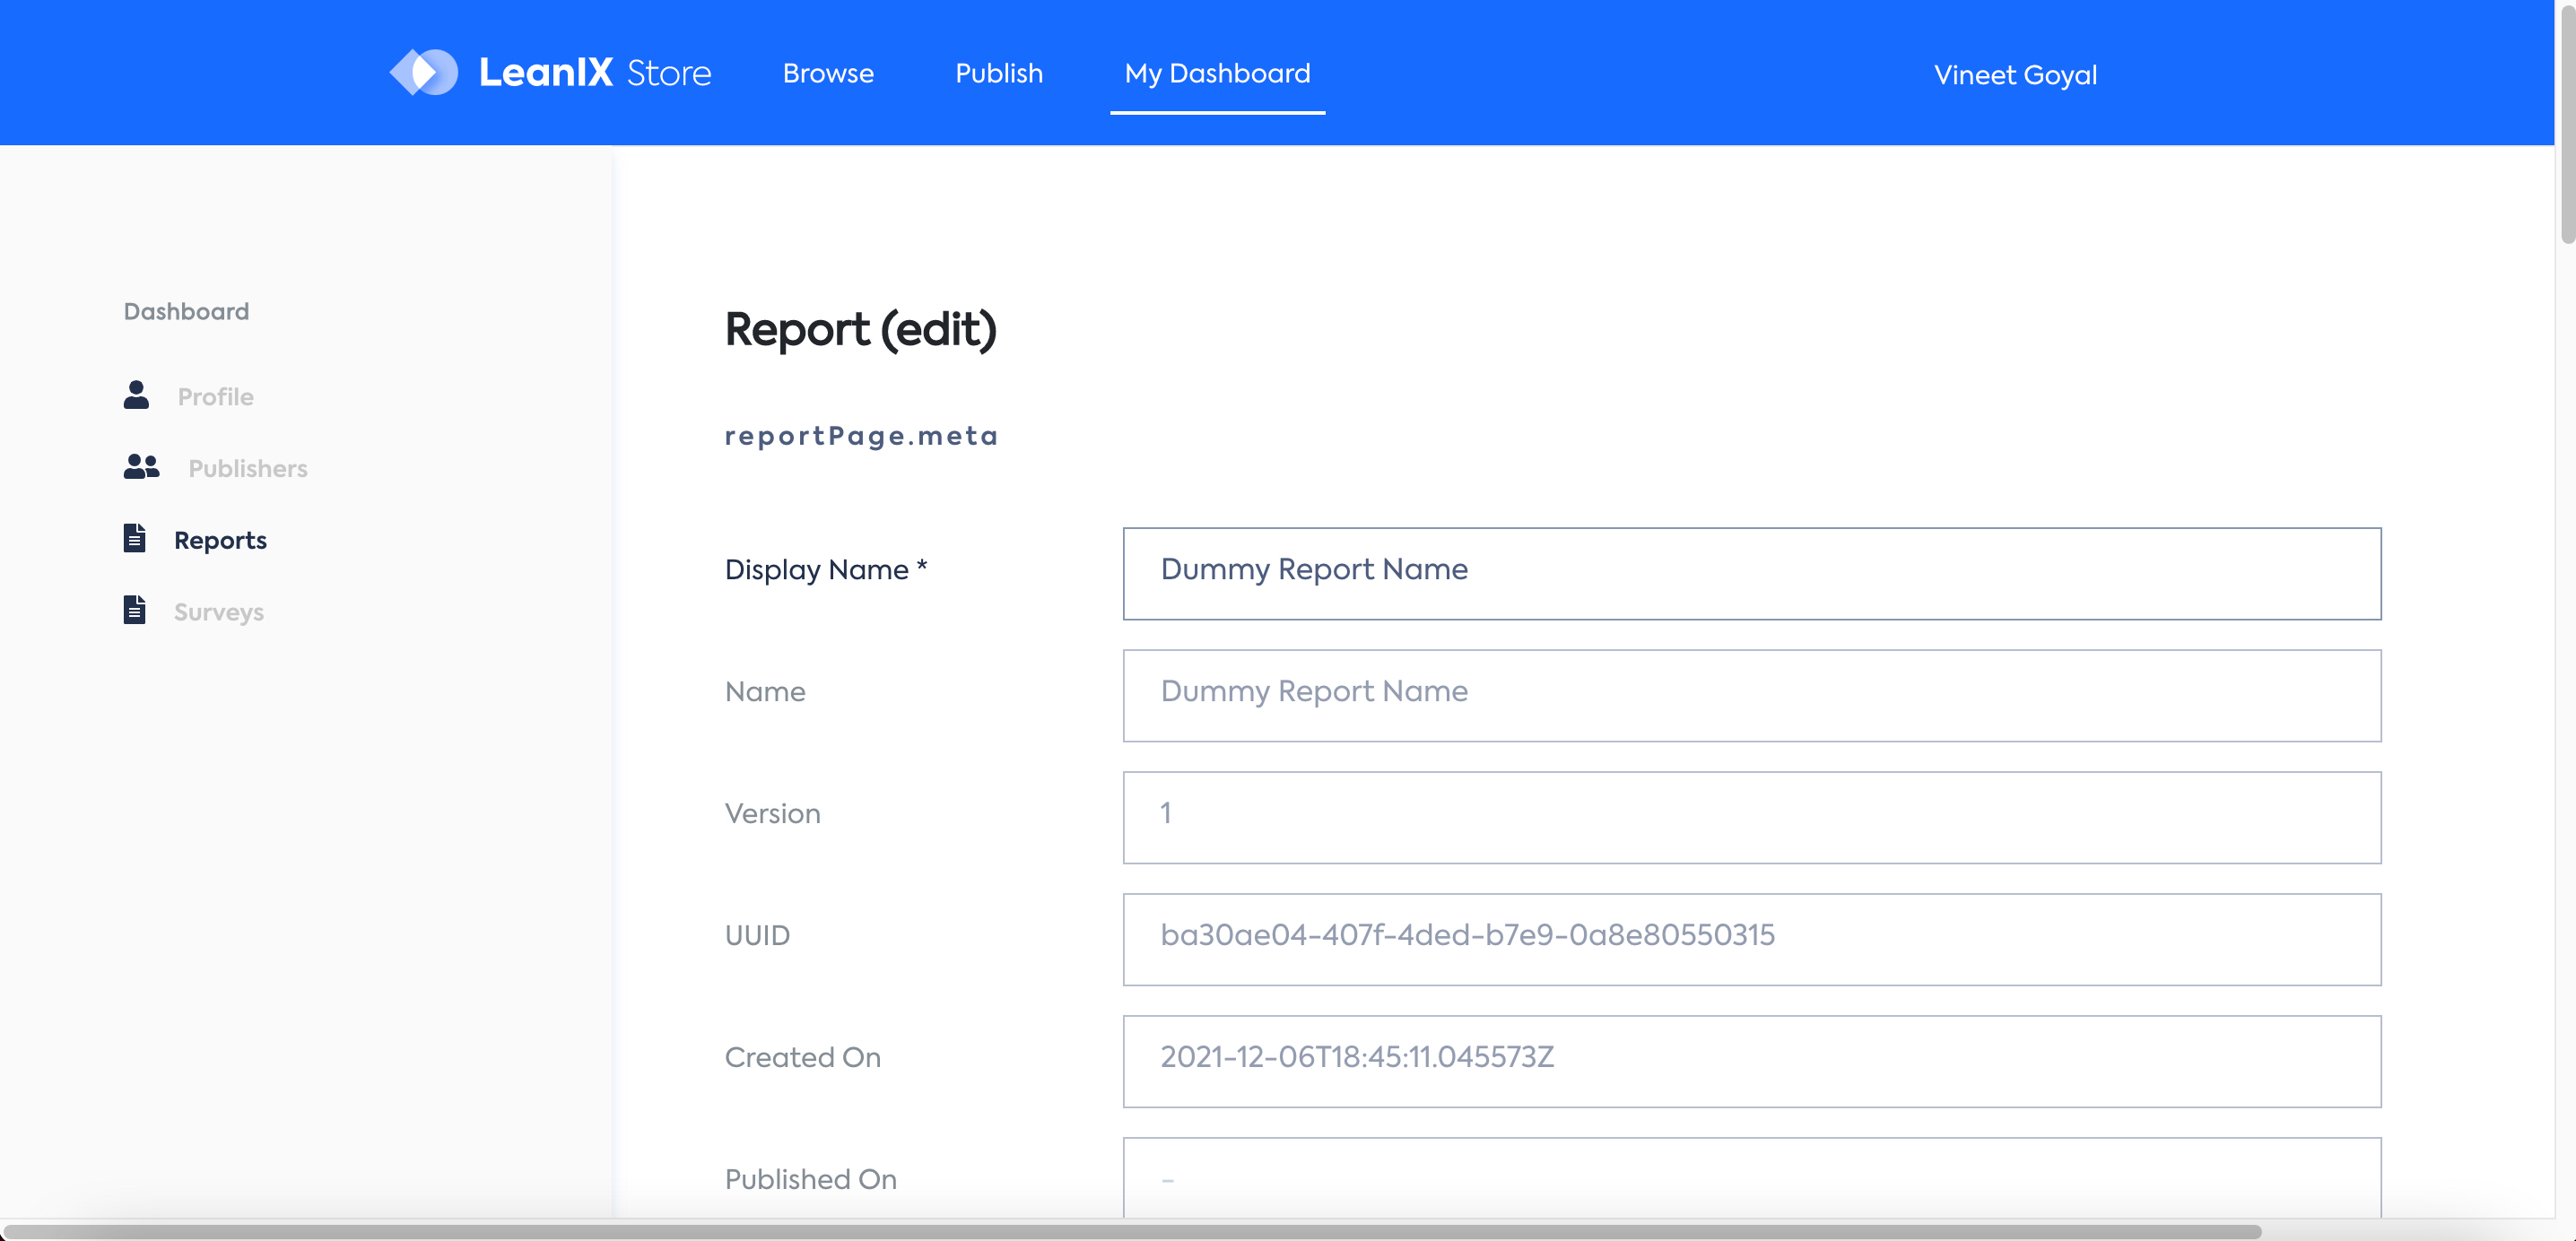This screenshot has height=1241, width=2576.
Task: Click the Version field
Action: point(1750,817)
